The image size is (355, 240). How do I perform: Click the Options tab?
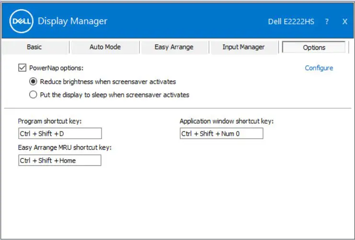(314, 47)
